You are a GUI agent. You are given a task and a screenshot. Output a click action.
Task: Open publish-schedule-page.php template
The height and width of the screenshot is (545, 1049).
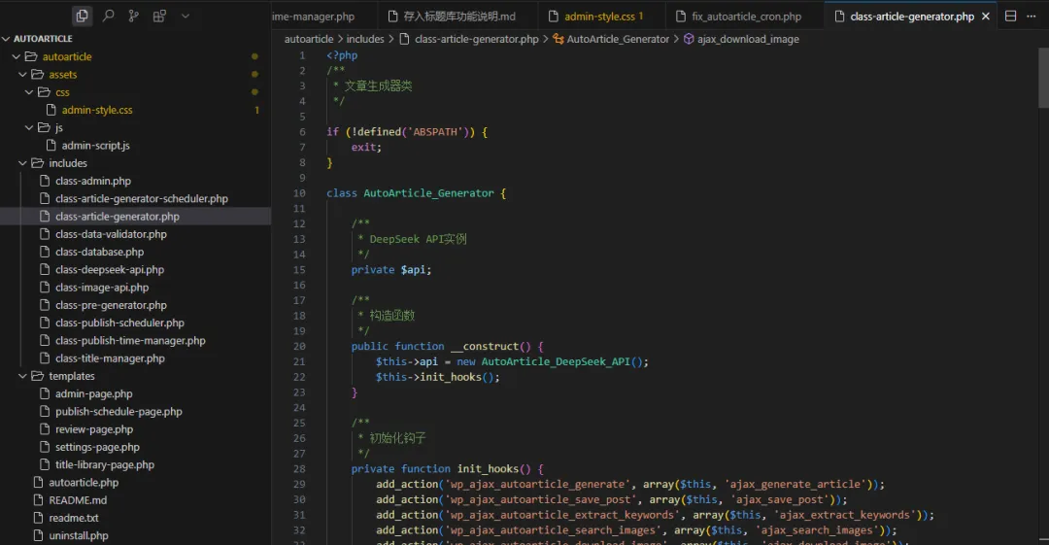(118, 412)
